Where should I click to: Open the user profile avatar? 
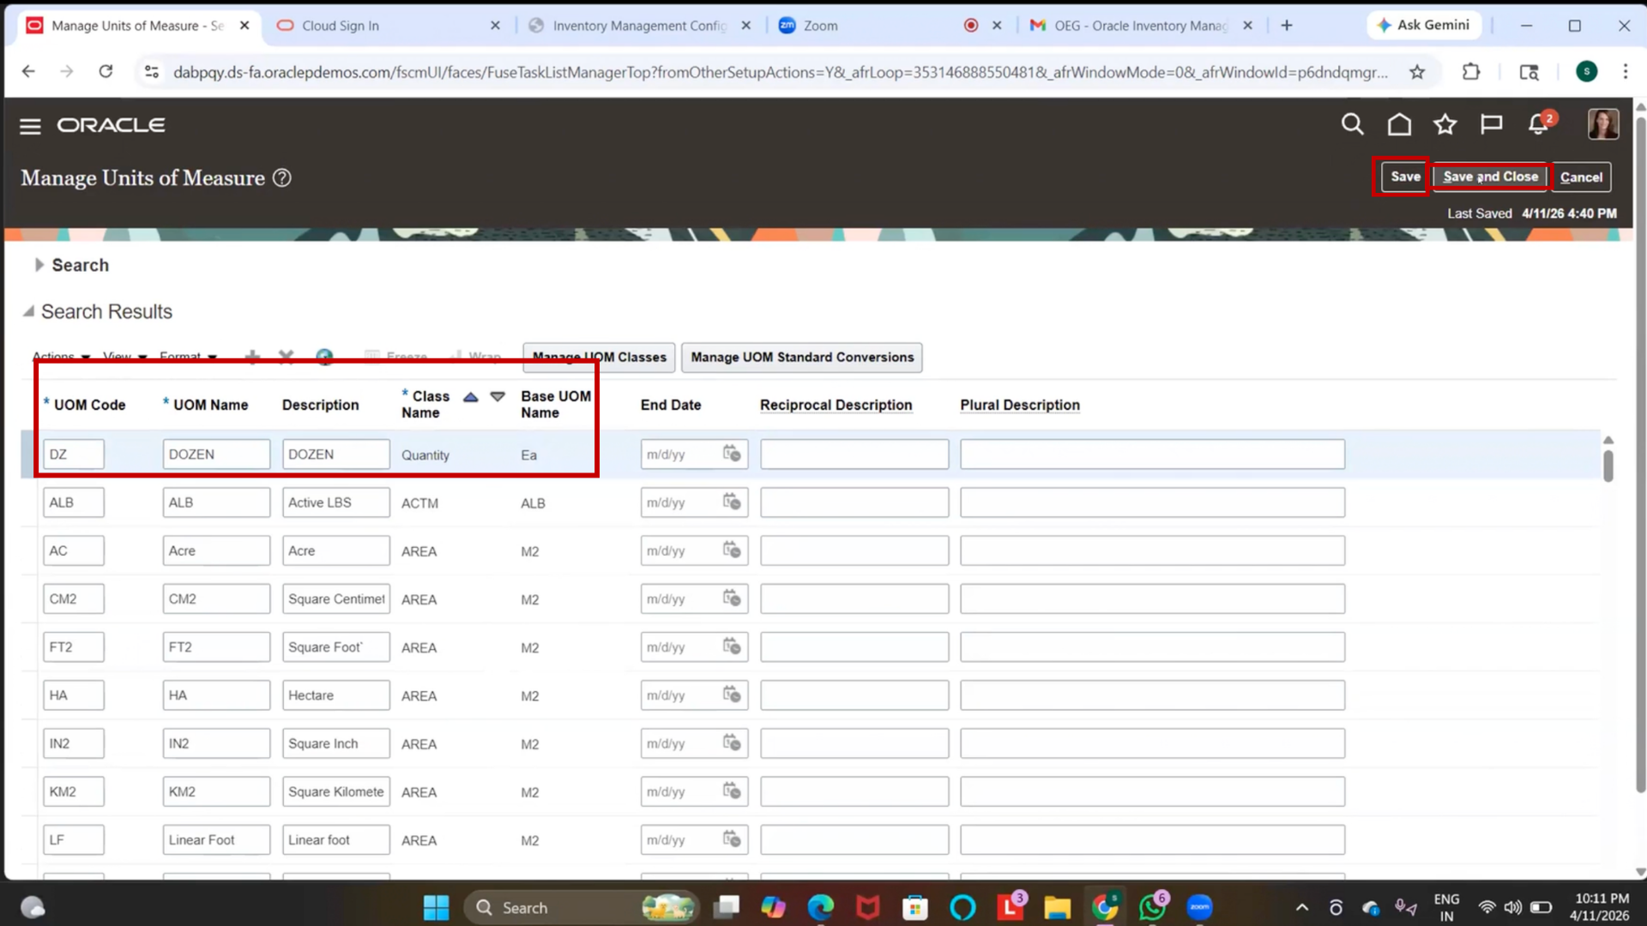1602,124
